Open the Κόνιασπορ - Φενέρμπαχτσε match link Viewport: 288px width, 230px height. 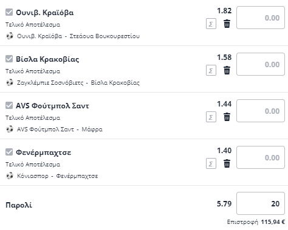(x=57, y=176)
